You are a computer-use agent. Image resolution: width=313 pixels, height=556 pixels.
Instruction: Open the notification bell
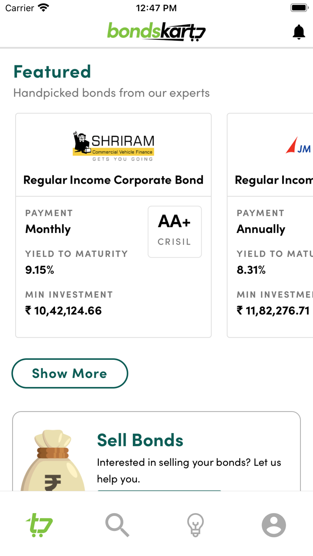(x=299, y=31)
